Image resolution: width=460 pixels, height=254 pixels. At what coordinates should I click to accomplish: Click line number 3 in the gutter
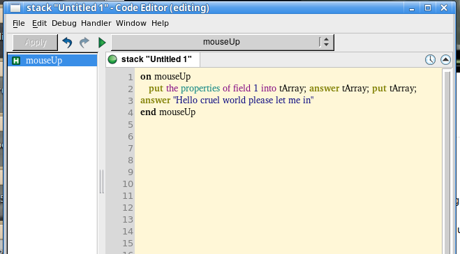tap(131, 101)
